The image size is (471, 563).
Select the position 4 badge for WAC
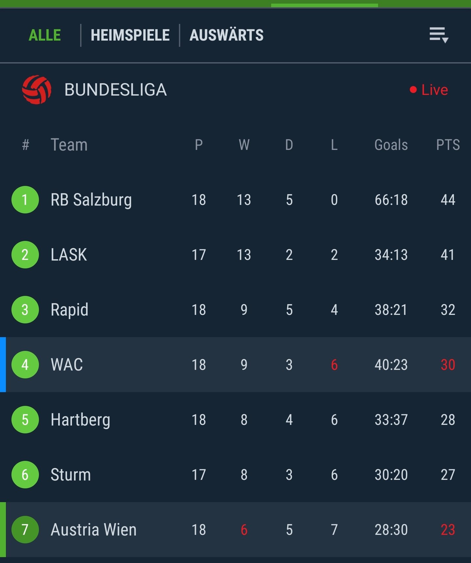click(25, 365)
